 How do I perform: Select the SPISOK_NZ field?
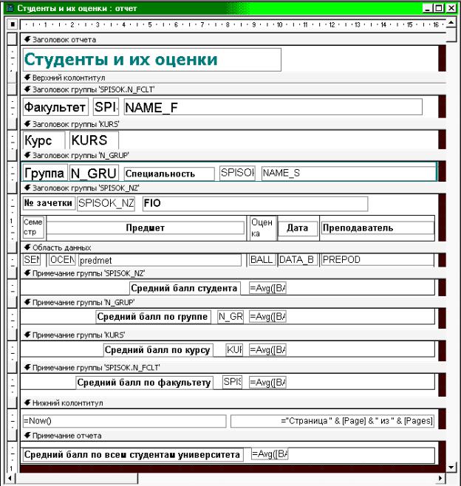tap(106, 204)
